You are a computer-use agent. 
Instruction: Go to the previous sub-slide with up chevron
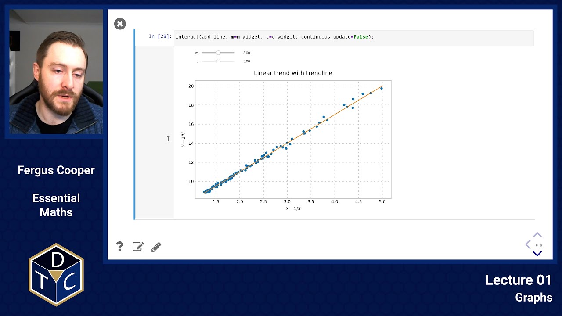click(x=537, y=235)
